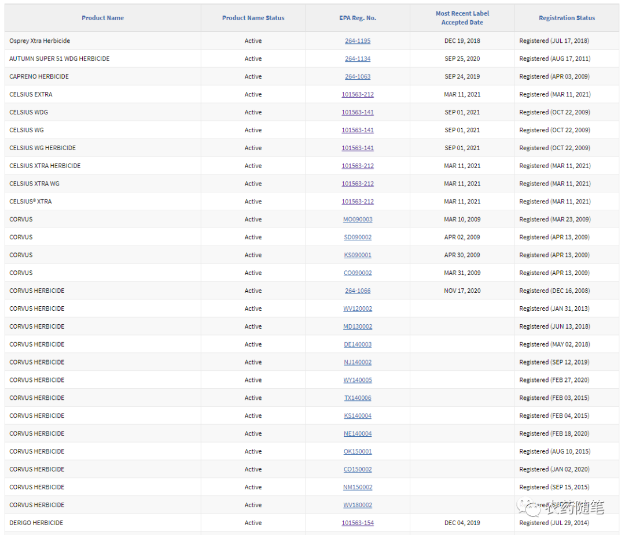Sort by Most Recent Label Accepted Date
The image size is (625, 535).
[x=462, y=18]
